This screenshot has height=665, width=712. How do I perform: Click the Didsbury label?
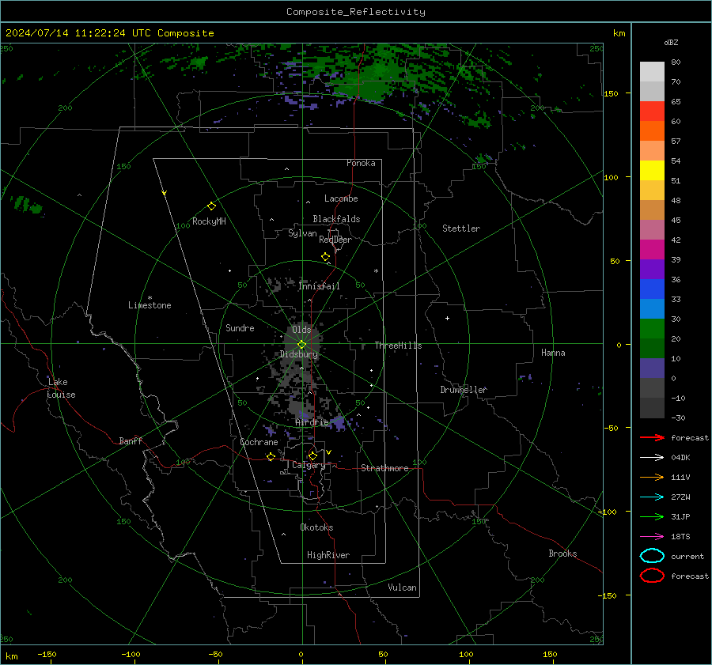click(299, 354)
